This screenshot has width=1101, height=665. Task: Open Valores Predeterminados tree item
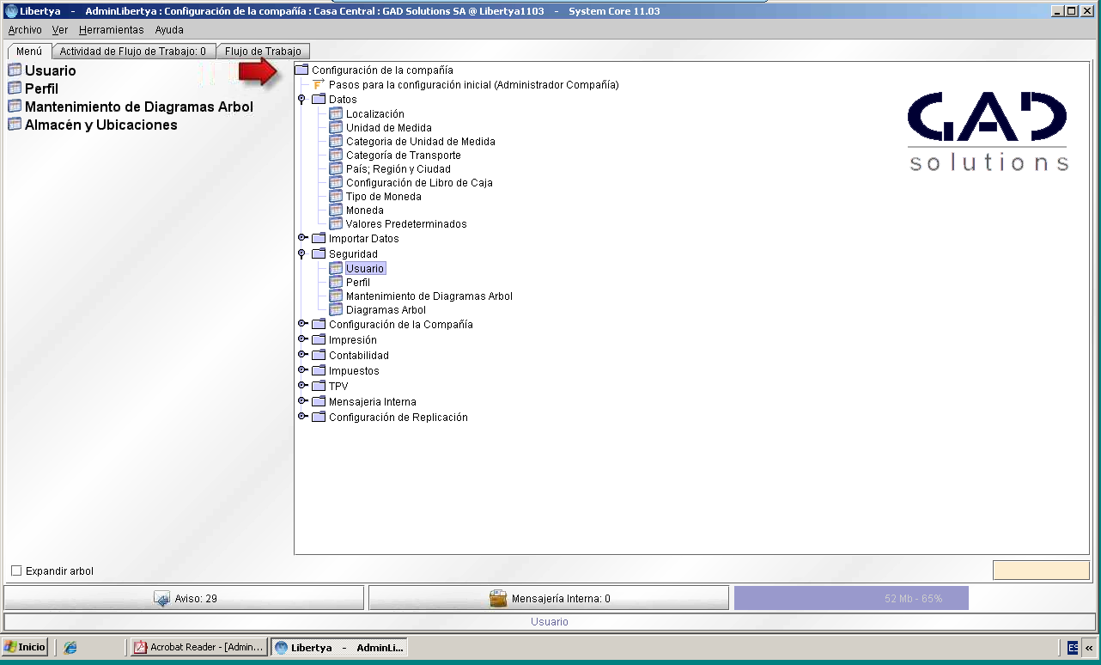coord(406,223)
